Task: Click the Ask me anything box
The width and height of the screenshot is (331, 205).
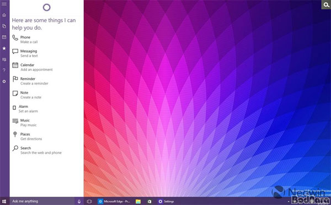Action: click(42, 201)
